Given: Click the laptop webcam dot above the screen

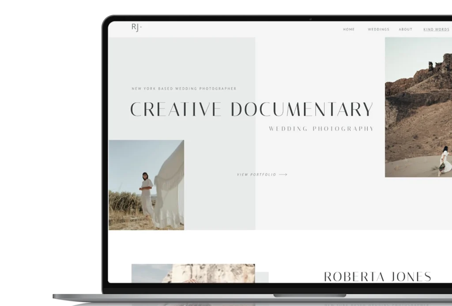Looking at the screenshot, I should pos(310,19).
